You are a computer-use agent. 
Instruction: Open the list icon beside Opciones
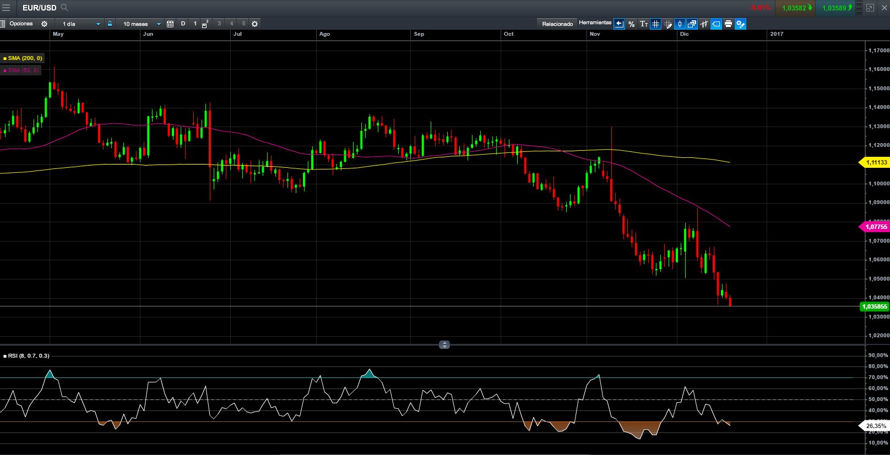coord(3,24)
